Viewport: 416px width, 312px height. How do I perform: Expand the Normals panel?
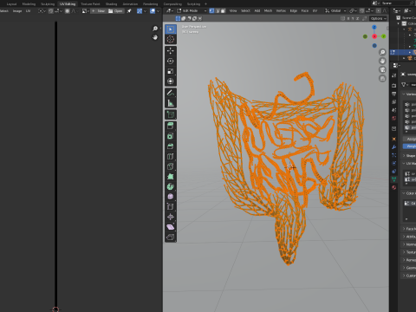tap(409, 244)
